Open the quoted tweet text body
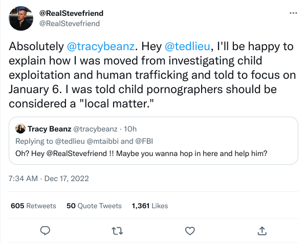The width and height of the screenshot is (306, 243). pyautogui.click(x=141, y=153)
